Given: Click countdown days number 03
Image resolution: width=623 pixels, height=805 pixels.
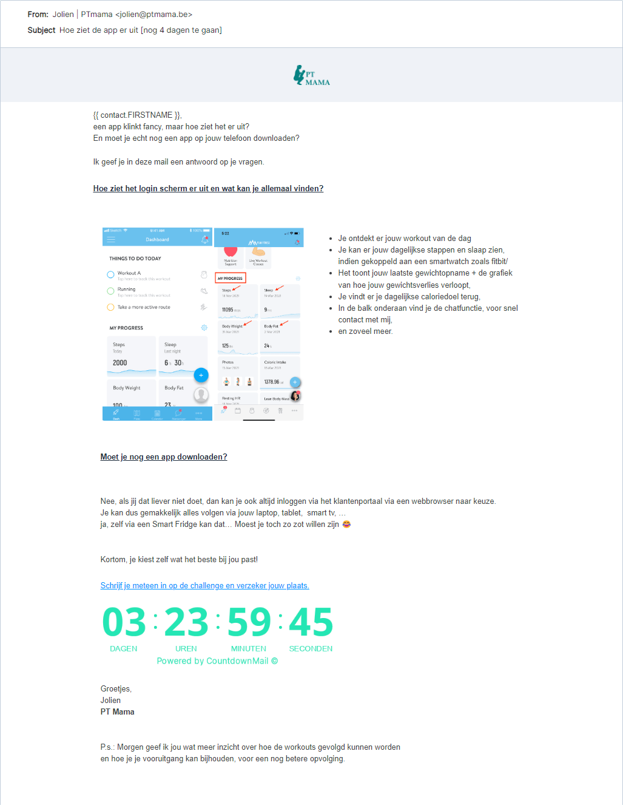Looking at the screenshot, I should pyautogui.click(x=124, y=622).
